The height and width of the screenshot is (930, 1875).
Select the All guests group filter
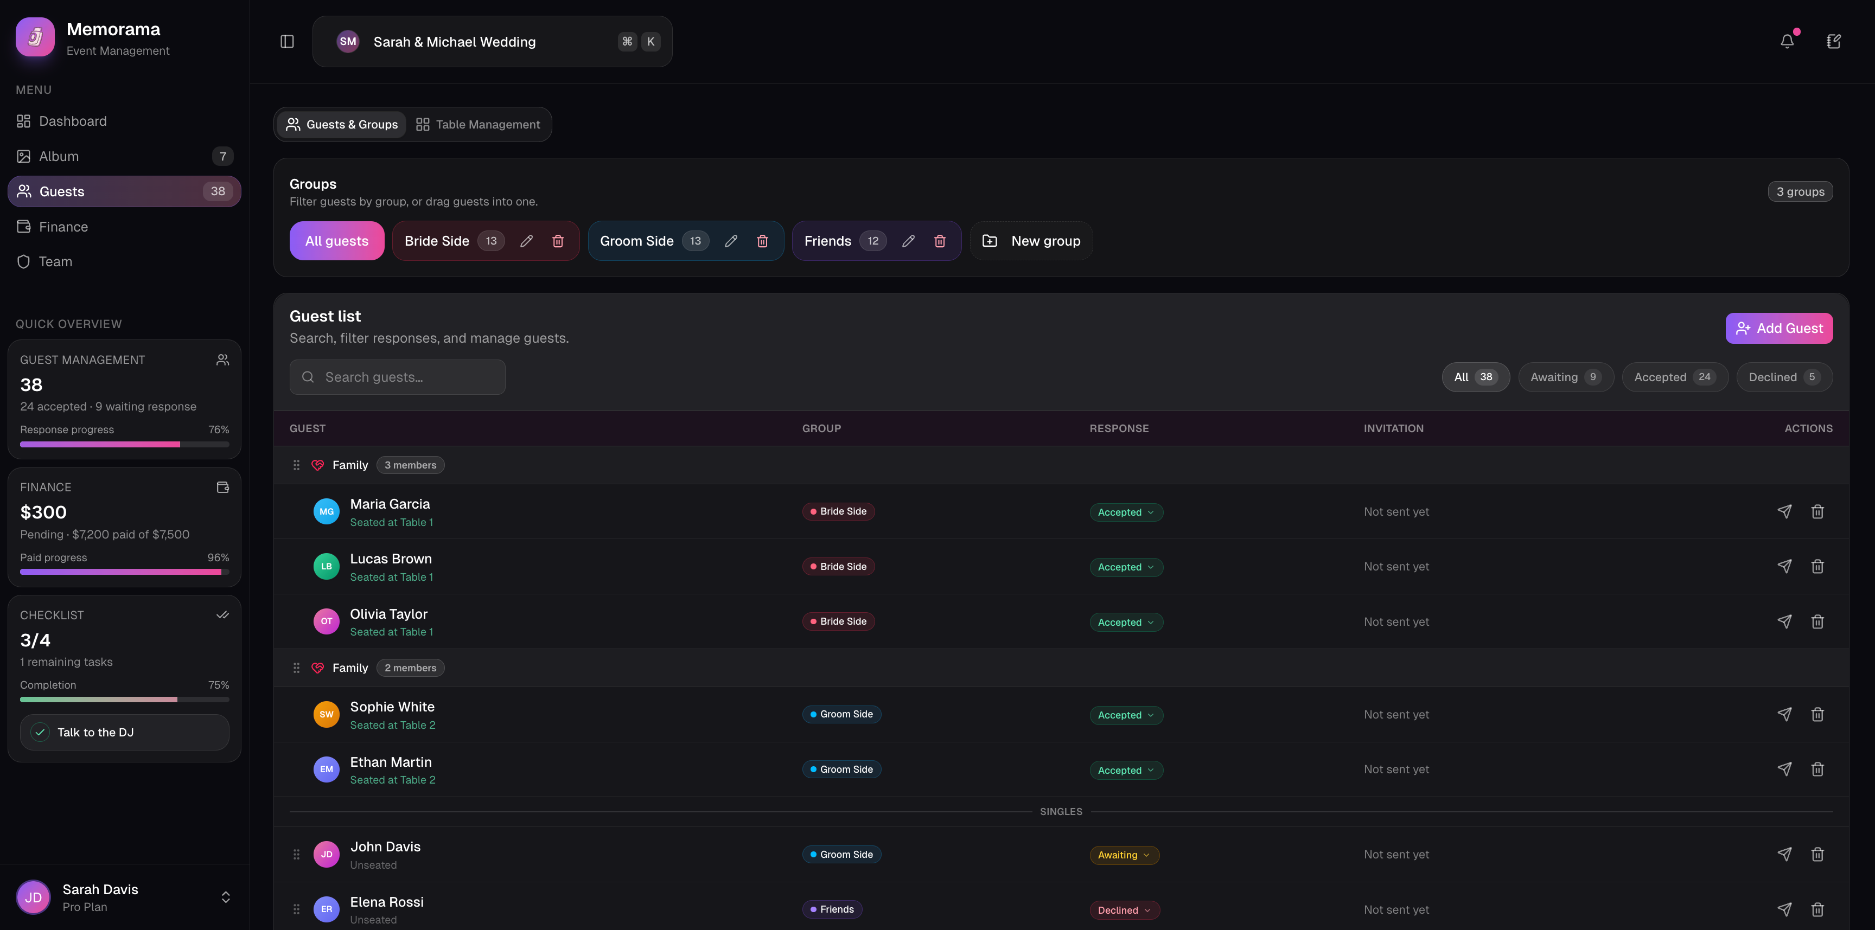point(336,241)
